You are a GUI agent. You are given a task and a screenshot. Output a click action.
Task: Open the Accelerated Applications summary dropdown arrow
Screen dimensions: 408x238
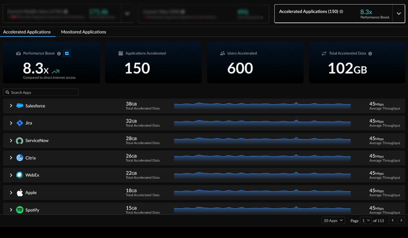(x=398, y=14)
